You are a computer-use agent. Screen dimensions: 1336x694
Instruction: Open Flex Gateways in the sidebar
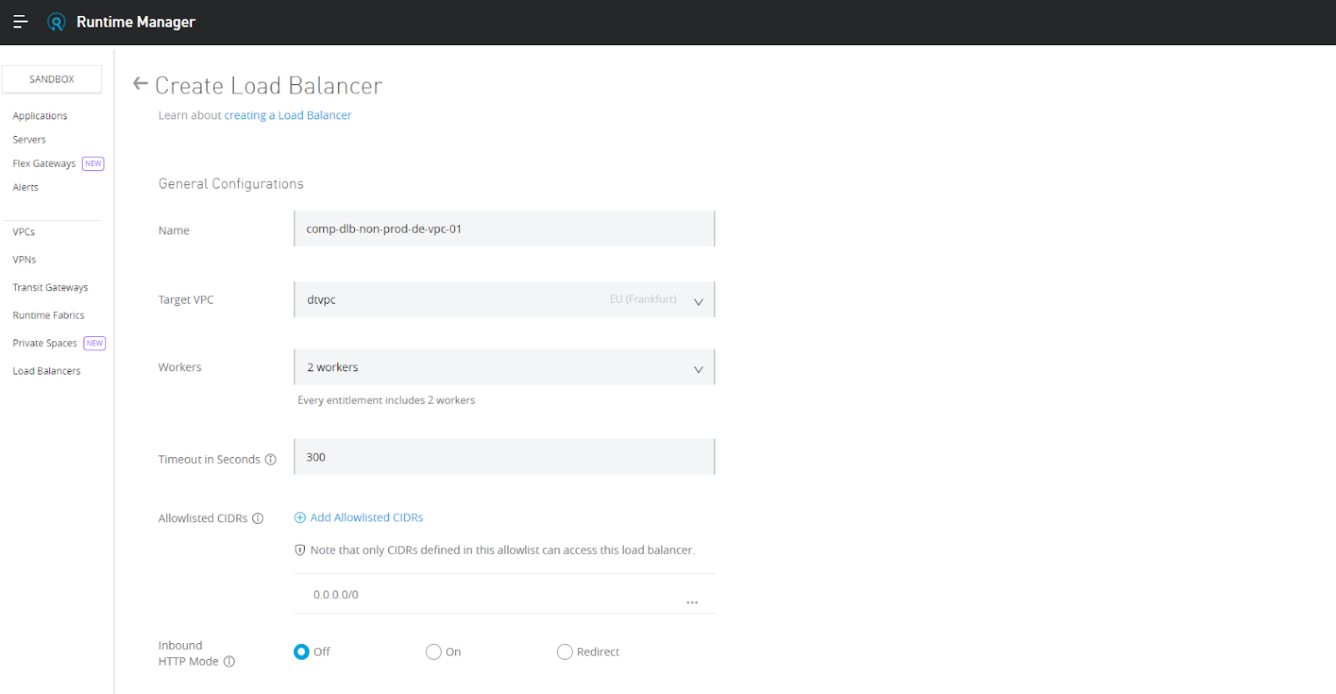[44, 163]
